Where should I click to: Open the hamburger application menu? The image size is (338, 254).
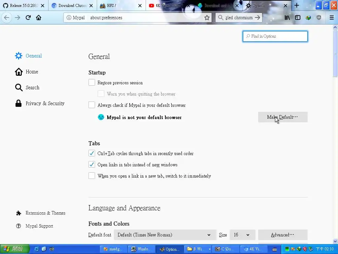coord(332,18)
